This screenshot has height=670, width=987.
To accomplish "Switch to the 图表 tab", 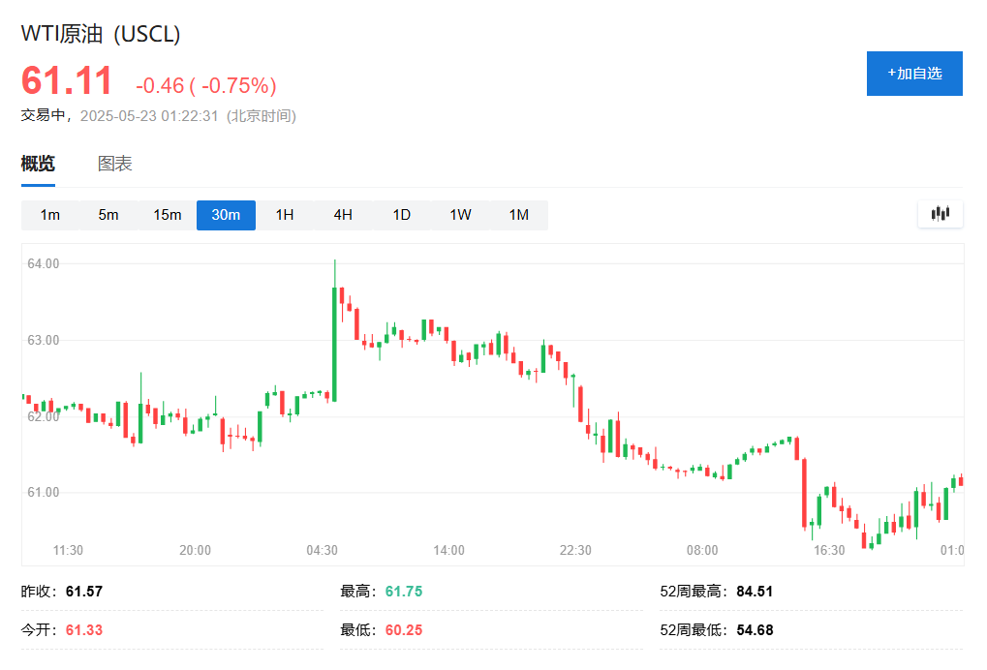I will 115,164.
